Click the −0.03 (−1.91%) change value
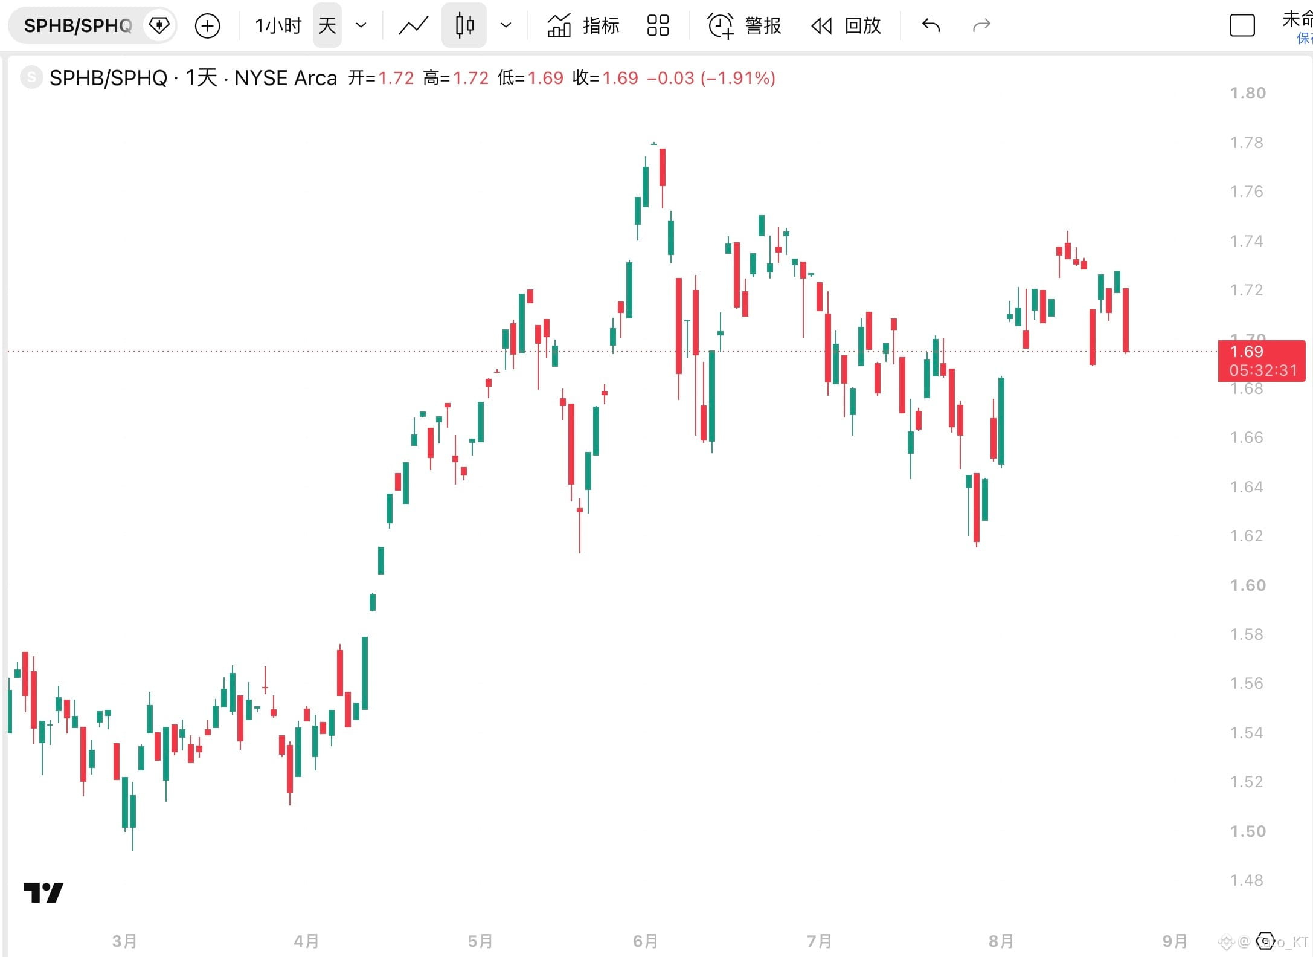 coord(711,78)
